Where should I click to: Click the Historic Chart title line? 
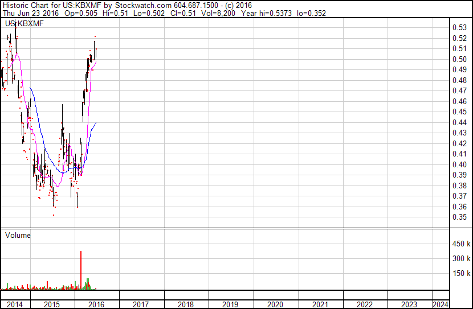[127, 5]
